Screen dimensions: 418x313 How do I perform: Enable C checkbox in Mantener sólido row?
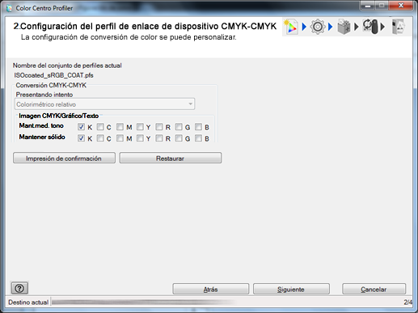[x=100, y=138]
